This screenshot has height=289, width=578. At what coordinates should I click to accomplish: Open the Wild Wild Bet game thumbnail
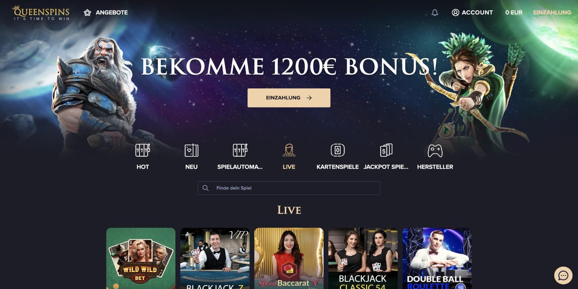click(x=141, y=258)
